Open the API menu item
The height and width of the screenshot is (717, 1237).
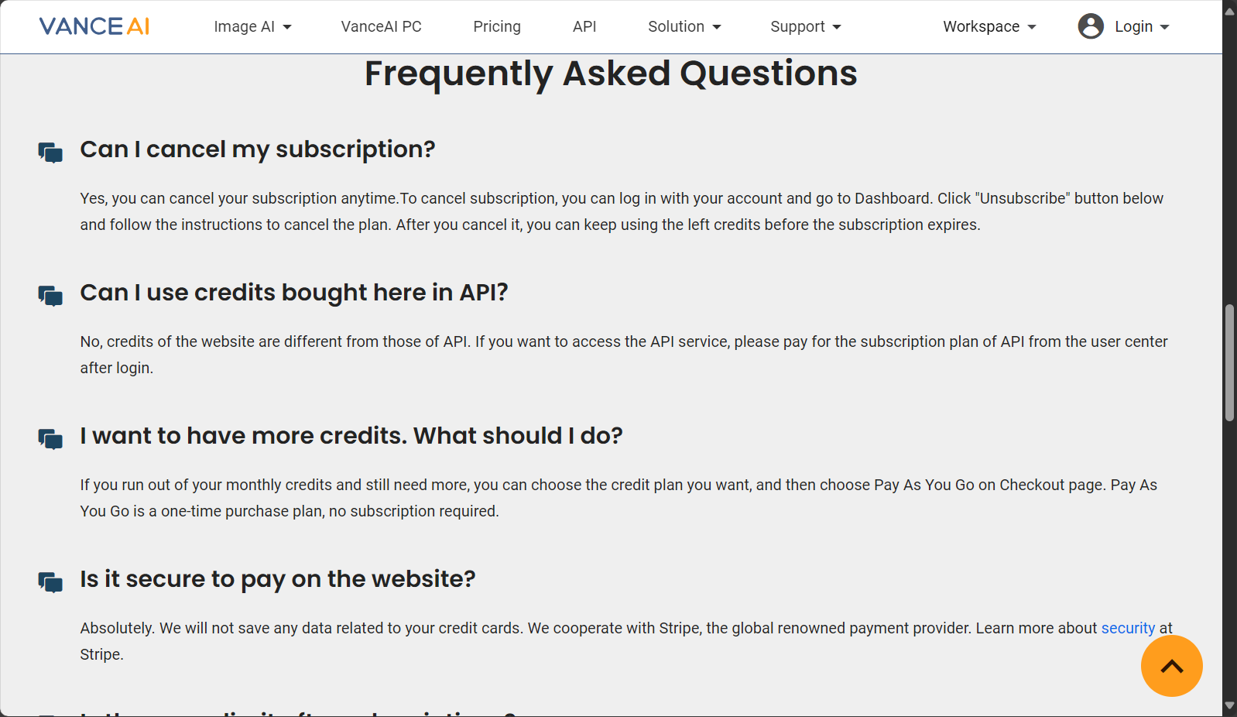click(x=584, y=26)
